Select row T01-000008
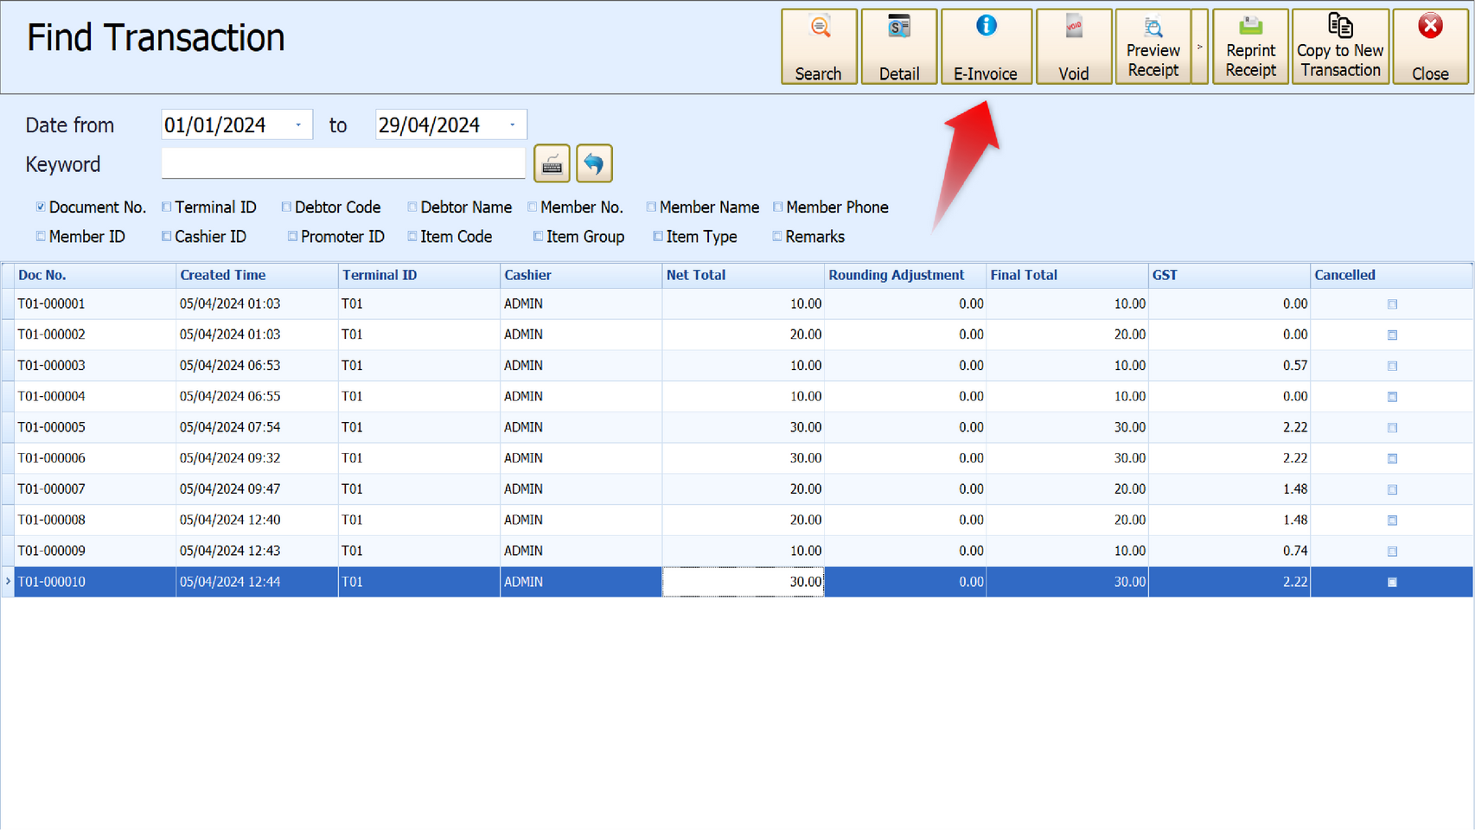The height and width of the screenshot is (830, 1475). [737, 520]
